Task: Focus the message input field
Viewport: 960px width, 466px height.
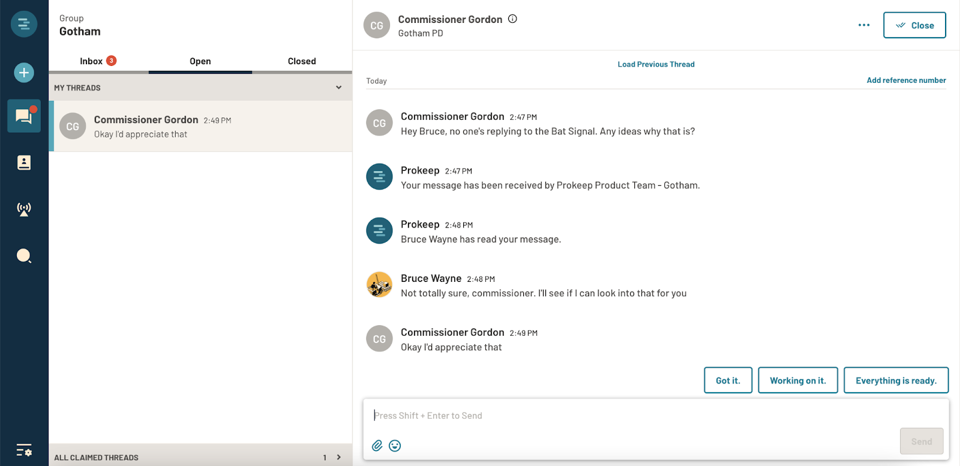Action: tap(656, 416)
